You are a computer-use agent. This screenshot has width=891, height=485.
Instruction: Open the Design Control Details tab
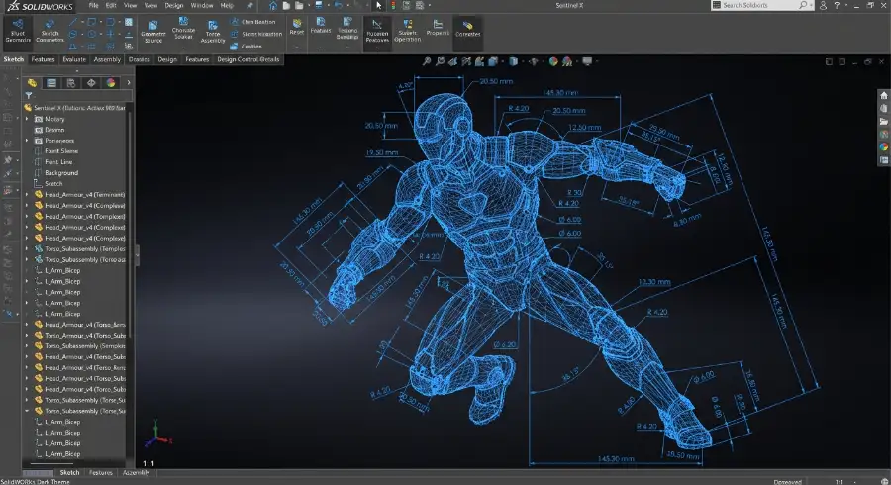coord(248,59)
